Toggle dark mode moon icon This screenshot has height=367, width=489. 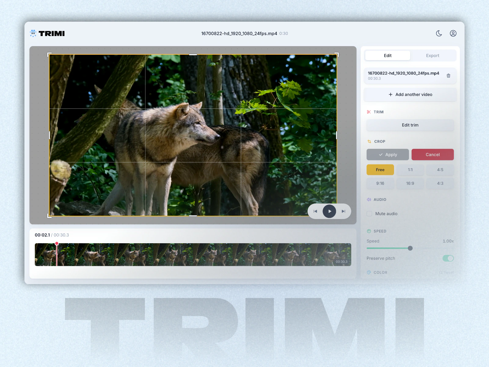click(439, 33)
